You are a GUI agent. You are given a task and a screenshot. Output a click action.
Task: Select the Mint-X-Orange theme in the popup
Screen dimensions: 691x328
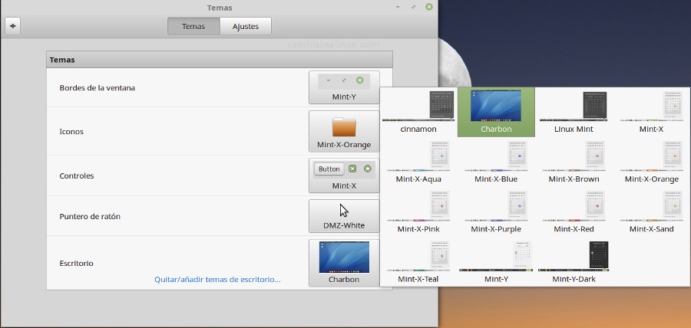pyautogui.click(x=651, y=162)
